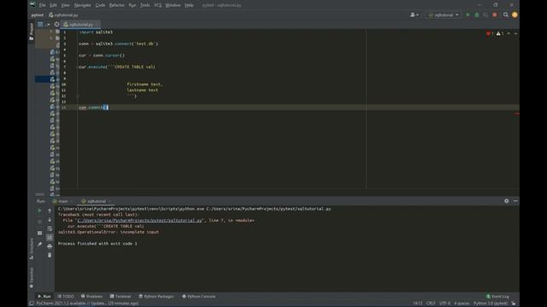Click the red error stripe mark on scrollbar
The width and height of the screenshot is (547, 307).
(x=516, y=113)
